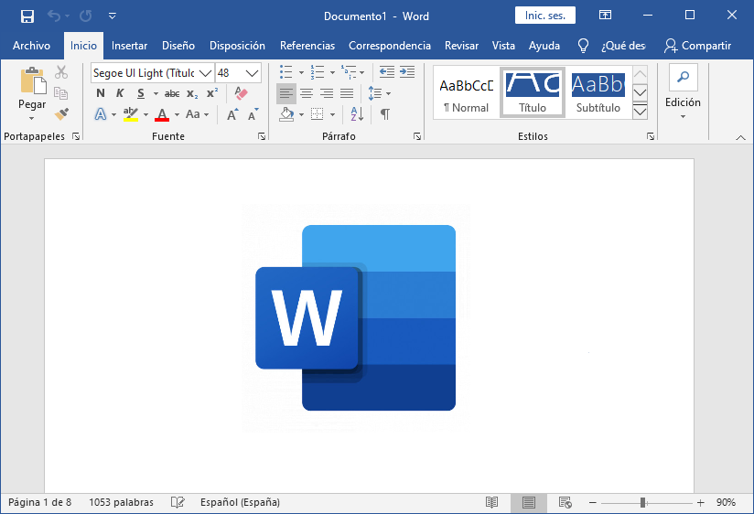Expand the Pegar options arrow
754x514 pixels.
pyautogui.click(x=32, y=118)
